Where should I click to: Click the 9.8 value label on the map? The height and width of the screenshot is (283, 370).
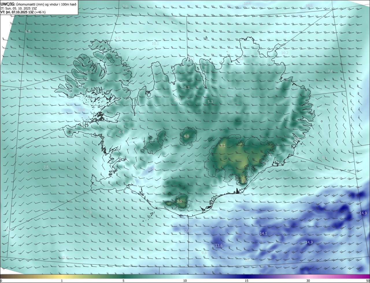coord(204,253)
